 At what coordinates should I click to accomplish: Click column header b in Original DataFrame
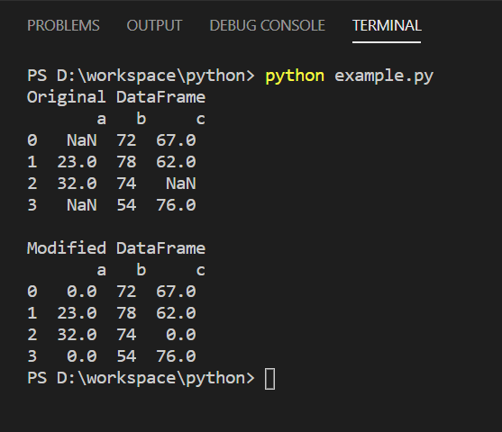click(141, 119)
